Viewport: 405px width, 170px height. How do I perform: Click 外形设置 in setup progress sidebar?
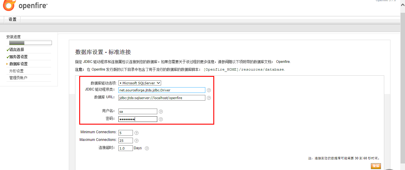coord(17,71)
